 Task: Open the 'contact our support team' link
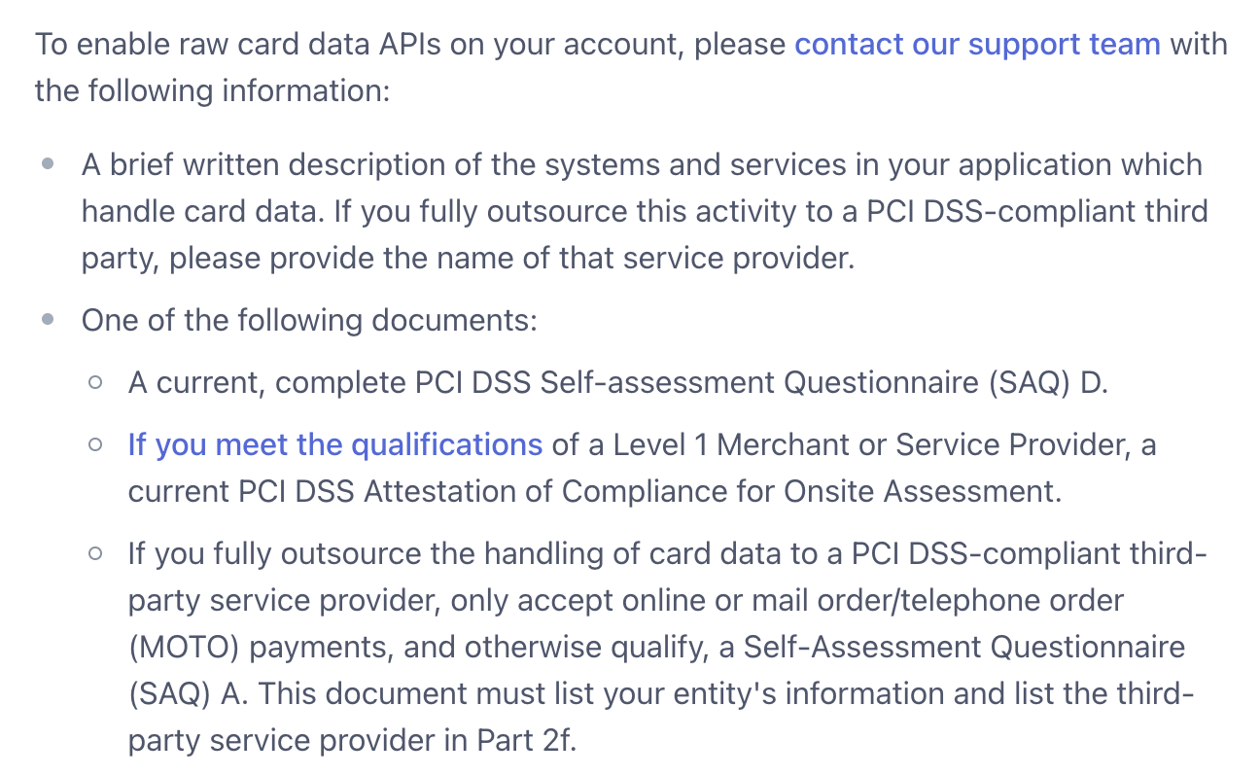(x=977, y=45)
